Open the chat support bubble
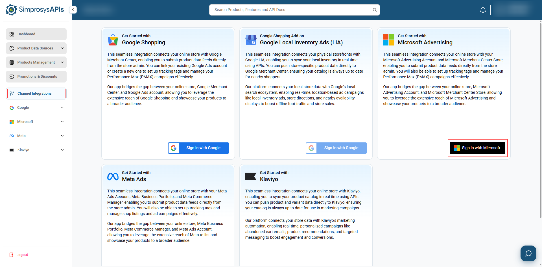The width and height of the screenshot is (542, 267). pyautogui.click(x=528, y=253)
